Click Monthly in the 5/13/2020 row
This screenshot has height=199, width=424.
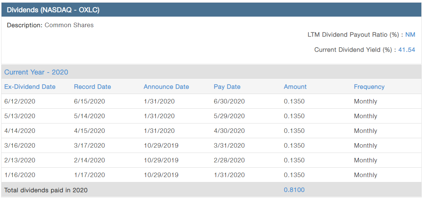pos(366,116)
